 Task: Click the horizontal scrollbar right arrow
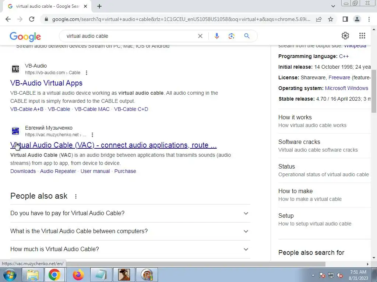367,264
